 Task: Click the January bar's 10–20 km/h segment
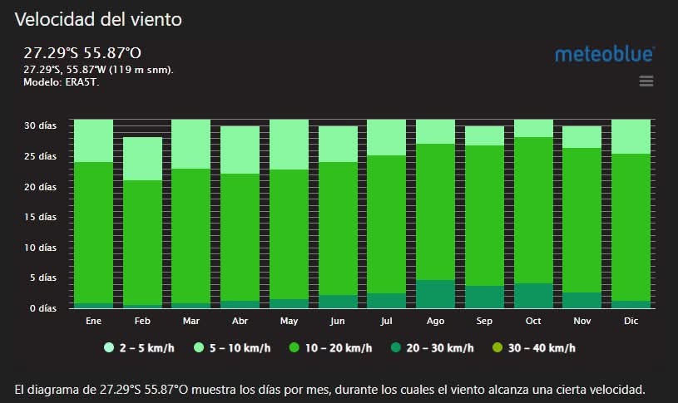tap(93, 233)
